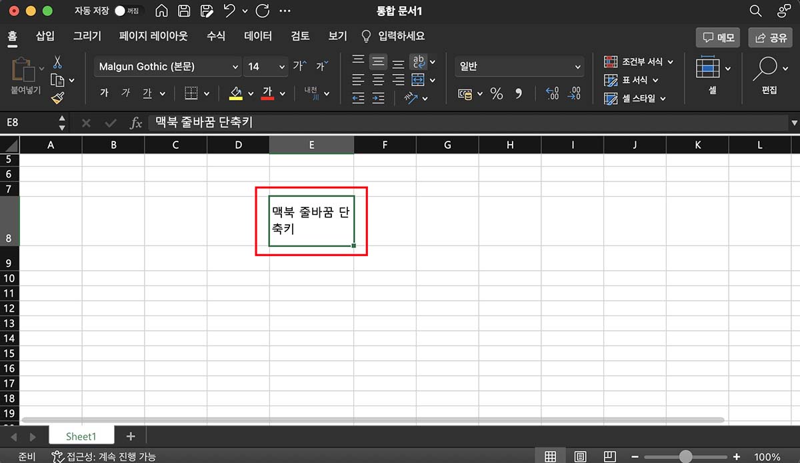Viewport: 800px width, 463px height.
Task: Open the text orientation angled icon
Action: click(411, 98)
